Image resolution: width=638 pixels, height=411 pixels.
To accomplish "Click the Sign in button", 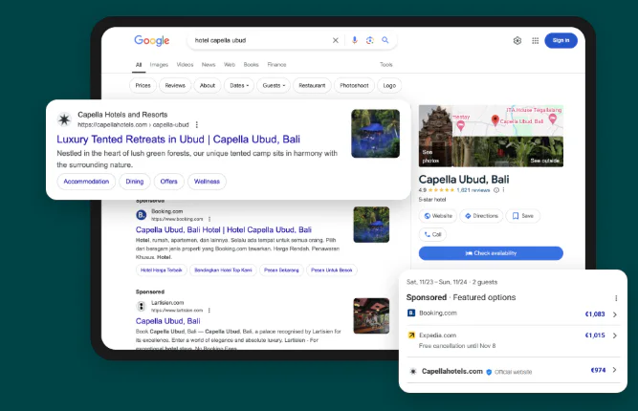I will [561, 40].
